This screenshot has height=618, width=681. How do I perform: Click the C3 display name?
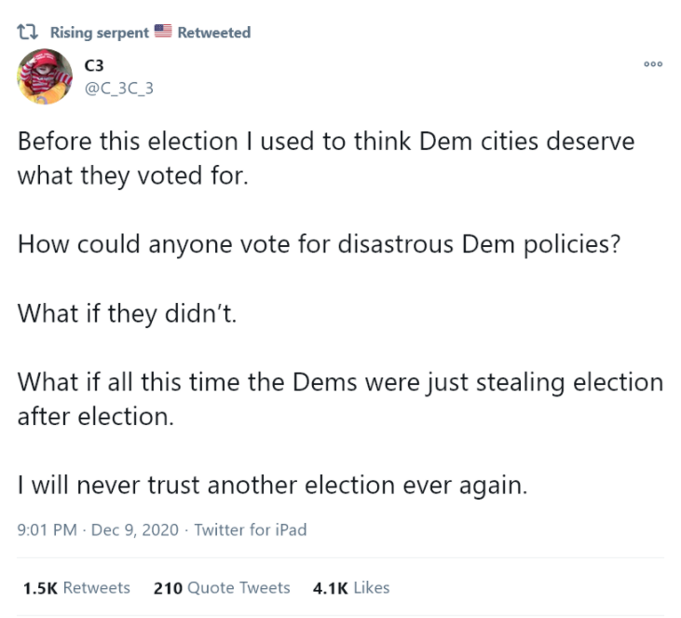tap(93, 66)
